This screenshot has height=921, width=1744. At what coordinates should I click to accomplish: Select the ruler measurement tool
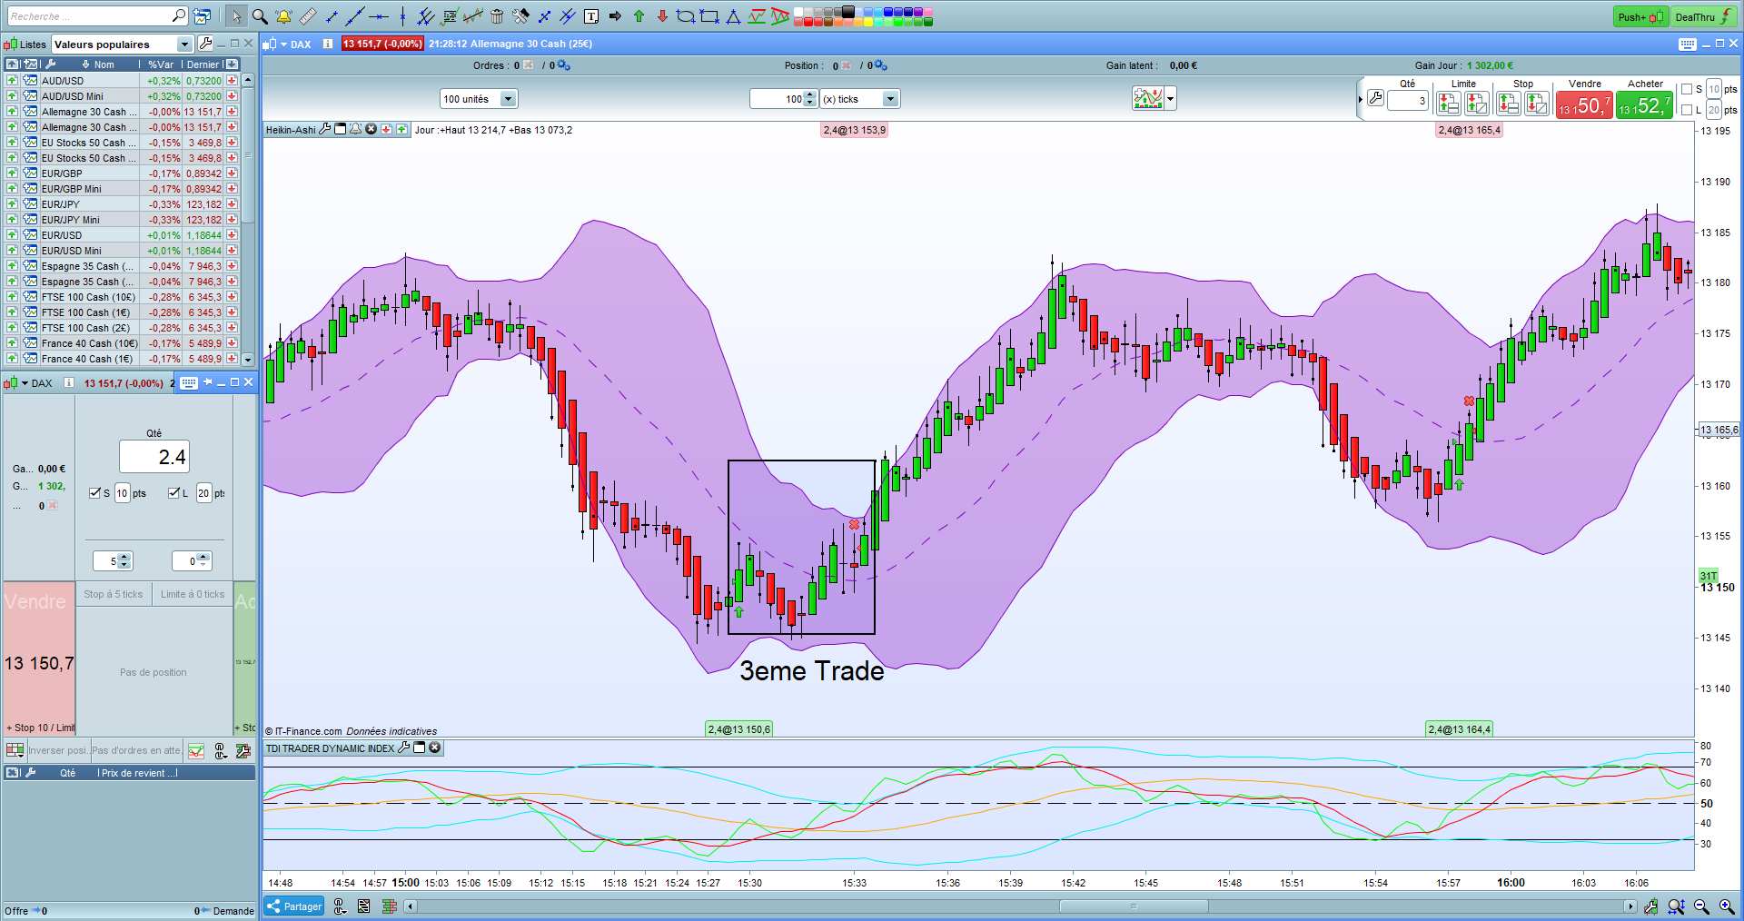coord(308,16)
